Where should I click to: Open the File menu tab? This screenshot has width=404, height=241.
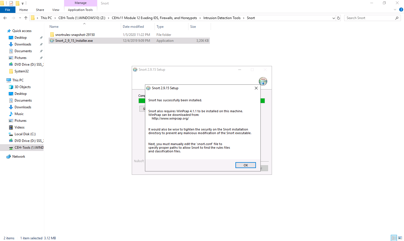pyautogui.click(x=8, y=10)
